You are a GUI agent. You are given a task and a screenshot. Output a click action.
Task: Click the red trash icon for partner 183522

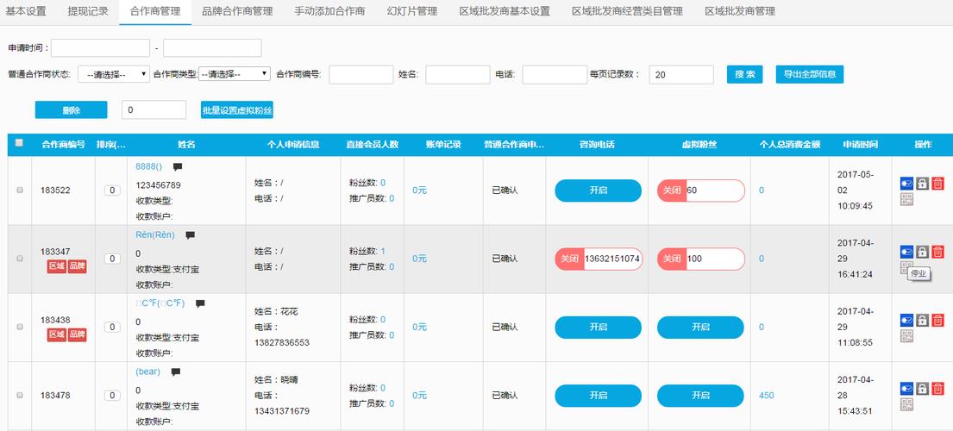point(937,184)
